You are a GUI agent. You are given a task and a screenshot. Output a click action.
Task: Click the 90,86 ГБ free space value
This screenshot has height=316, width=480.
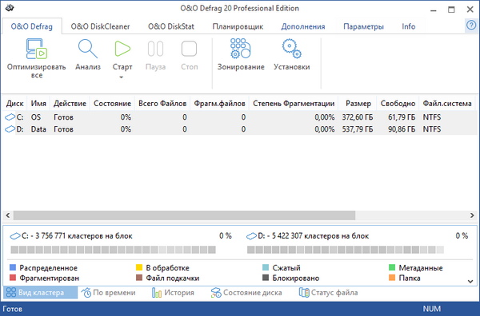(x=402, y=129)
